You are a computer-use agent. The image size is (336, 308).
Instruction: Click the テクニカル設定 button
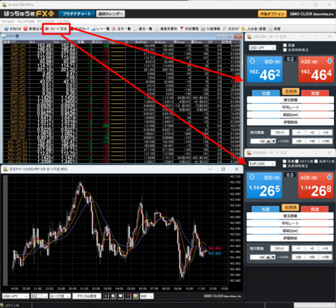[87, 296]
